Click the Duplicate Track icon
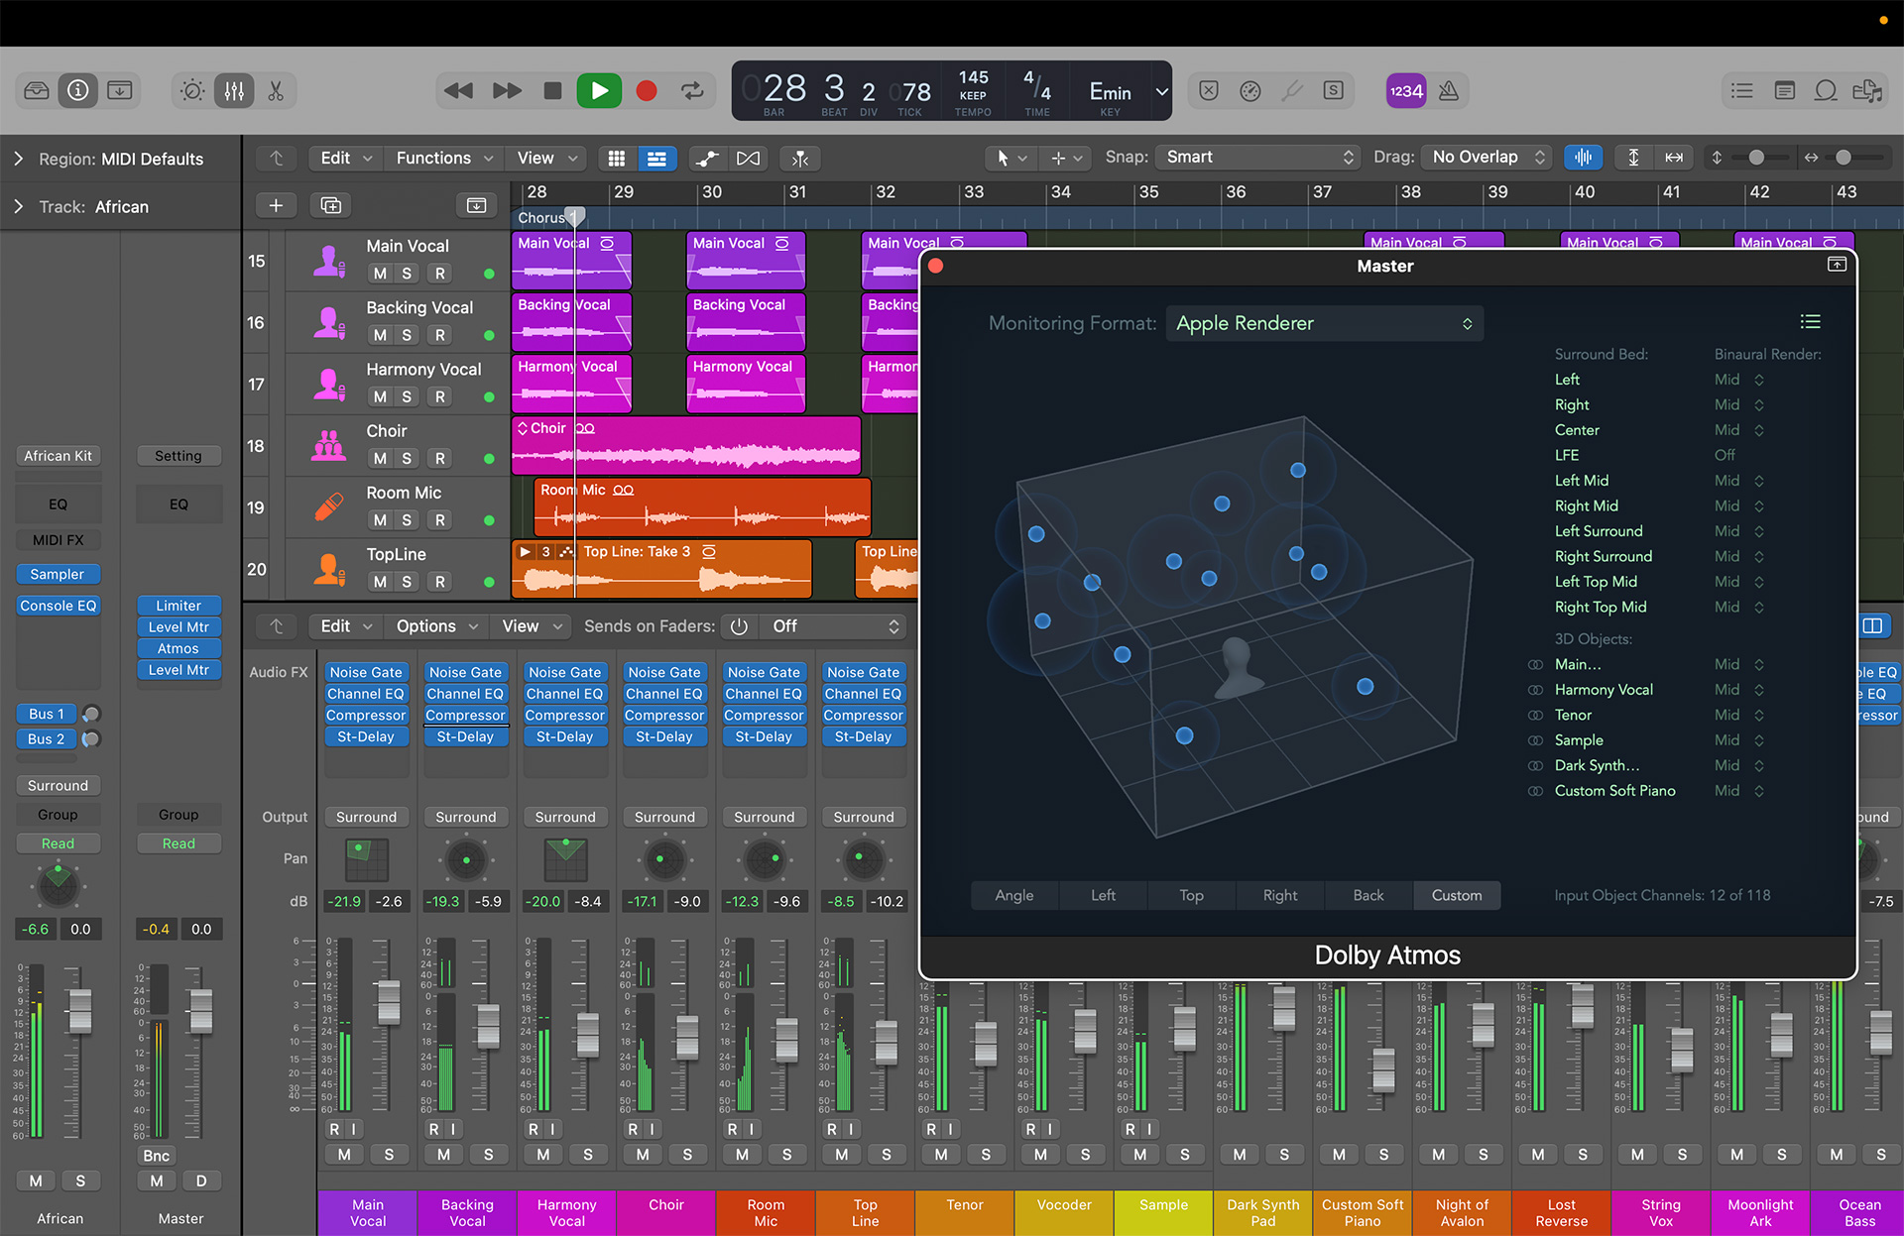1904x1236 pixels. click(331, 205)
